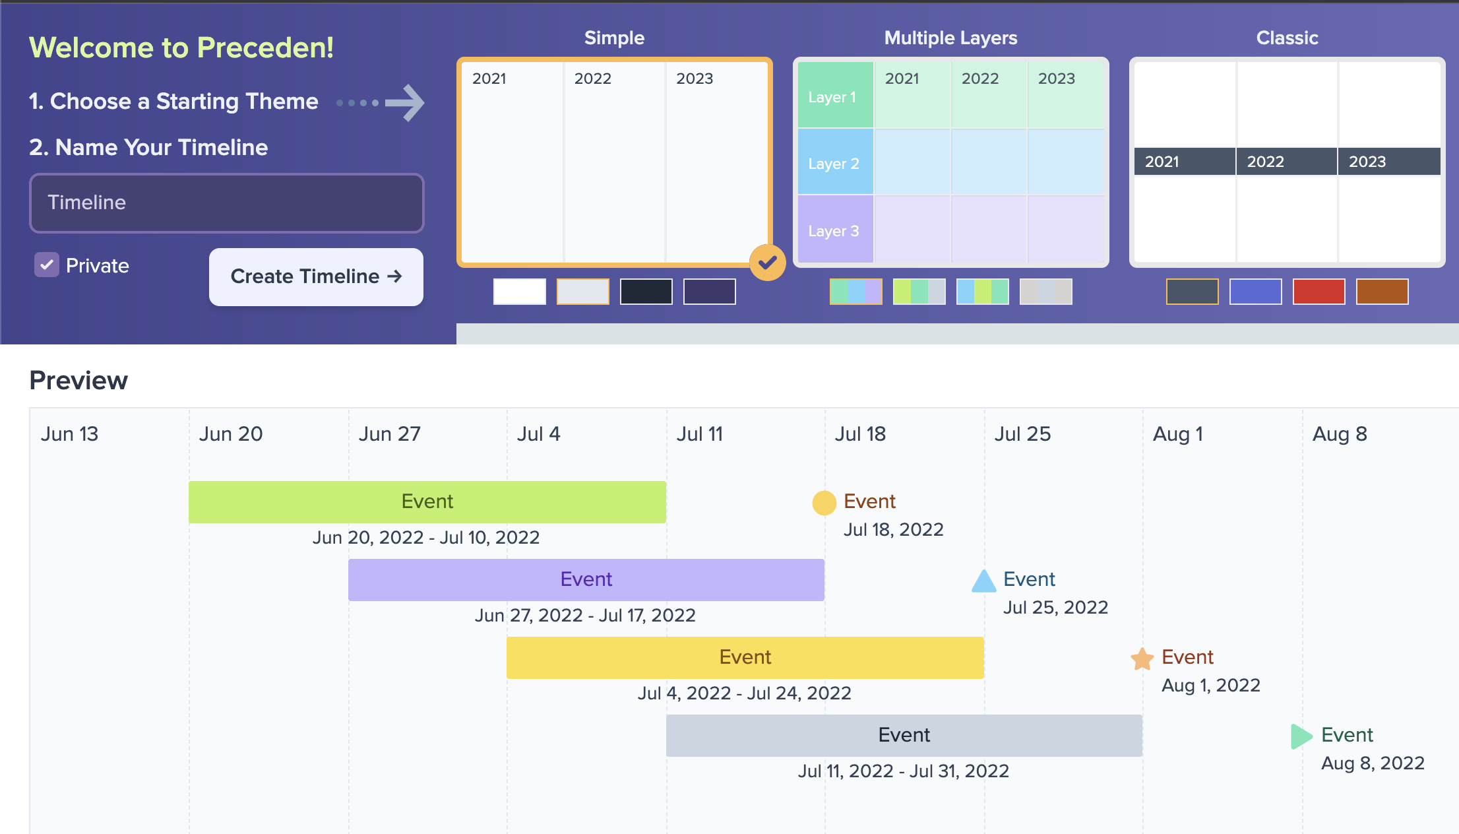This screenshot has width=1459, height=834.
Task: Click the arrow inside the Create Timeline button
Action: tap(394, 276)
